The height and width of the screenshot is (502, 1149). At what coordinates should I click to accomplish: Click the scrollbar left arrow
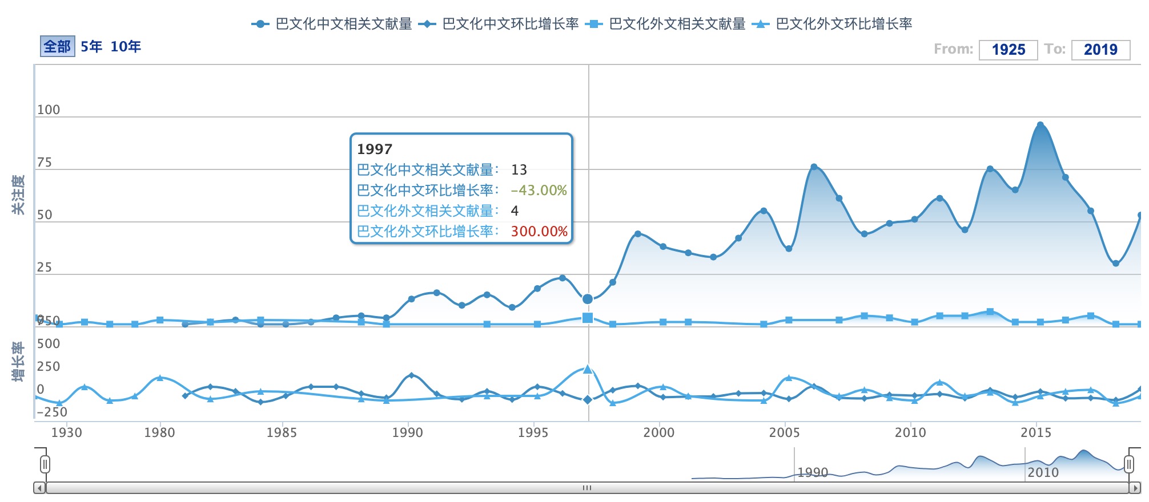pyautogui.click(x=39, y=488)
